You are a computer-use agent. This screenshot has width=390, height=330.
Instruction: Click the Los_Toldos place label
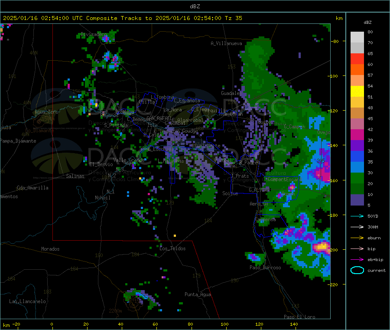pos(172,248)
